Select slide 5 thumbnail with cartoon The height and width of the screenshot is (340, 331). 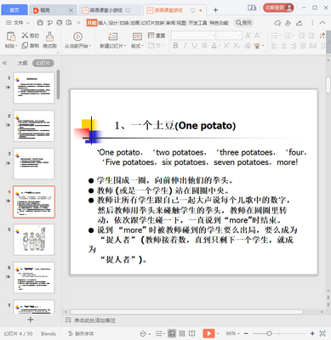click(x=34, y=240)
